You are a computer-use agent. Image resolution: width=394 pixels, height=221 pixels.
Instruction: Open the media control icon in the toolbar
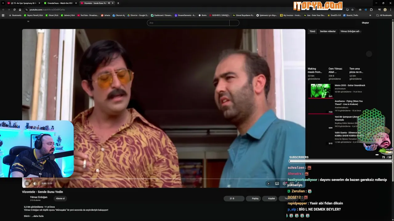(379, 10)
